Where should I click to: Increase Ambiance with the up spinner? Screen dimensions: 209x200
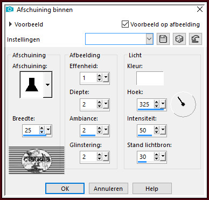[100, 128]
